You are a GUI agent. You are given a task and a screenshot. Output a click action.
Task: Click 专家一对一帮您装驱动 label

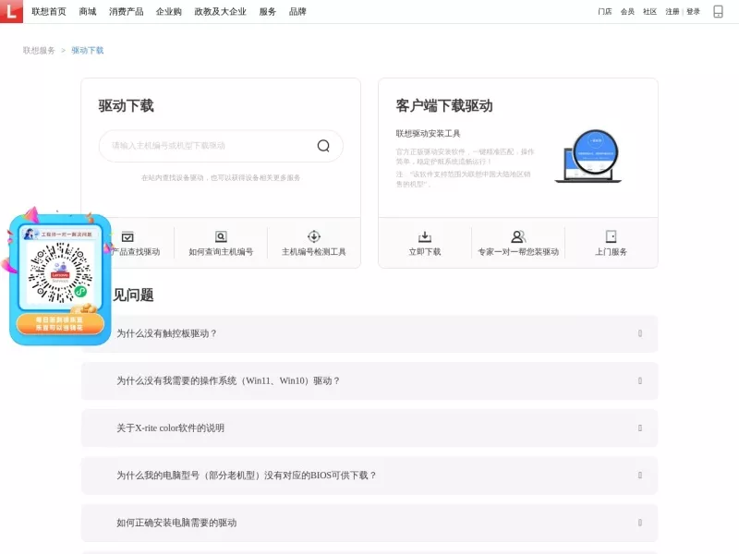(x=518, y=252)
